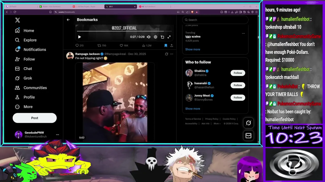Click the Rampage Jackson video thumbnail

[x=115, y=102]
